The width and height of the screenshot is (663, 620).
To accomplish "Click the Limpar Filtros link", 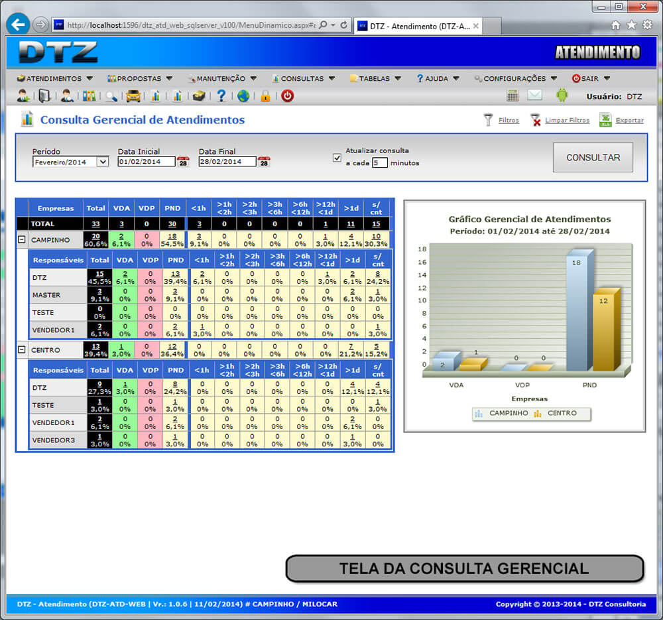I will (566, 121).
